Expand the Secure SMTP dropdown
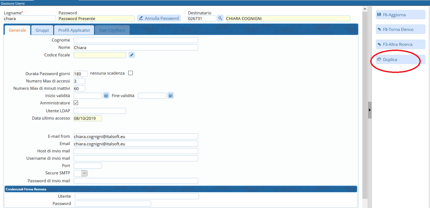The height and width of the screenshot is (208, 430). pos(84,173)
